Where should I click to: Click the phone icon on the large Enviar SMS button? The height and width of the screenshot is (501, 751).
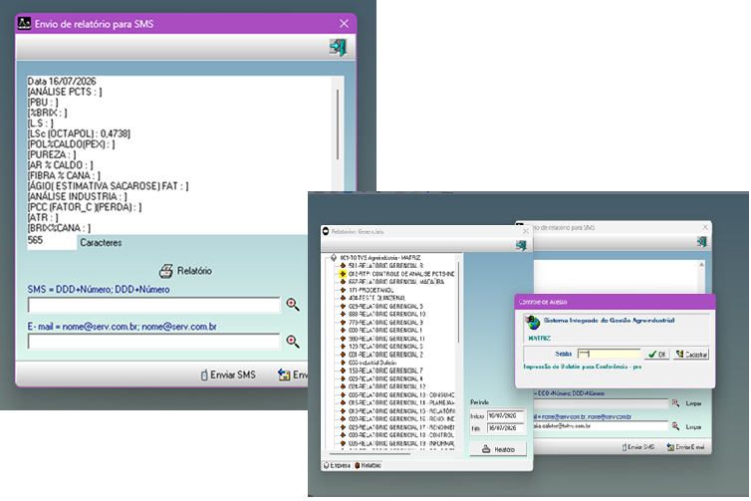click(204, 376)
